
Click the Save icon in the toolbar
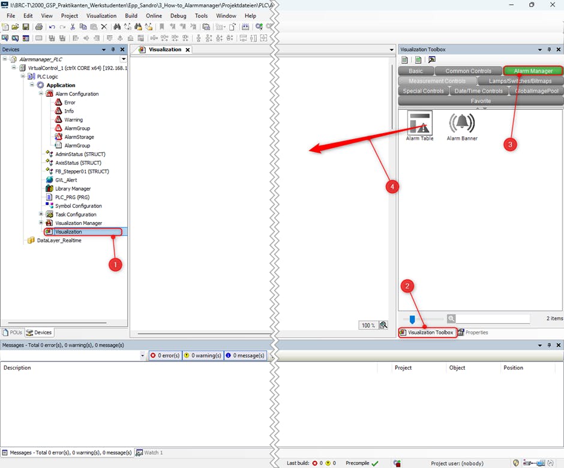(x=26, y=27)
